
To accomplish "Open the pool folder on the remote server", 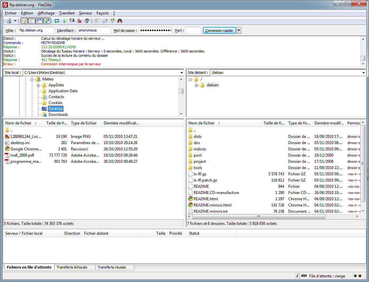I will click(x=197, y=155).
